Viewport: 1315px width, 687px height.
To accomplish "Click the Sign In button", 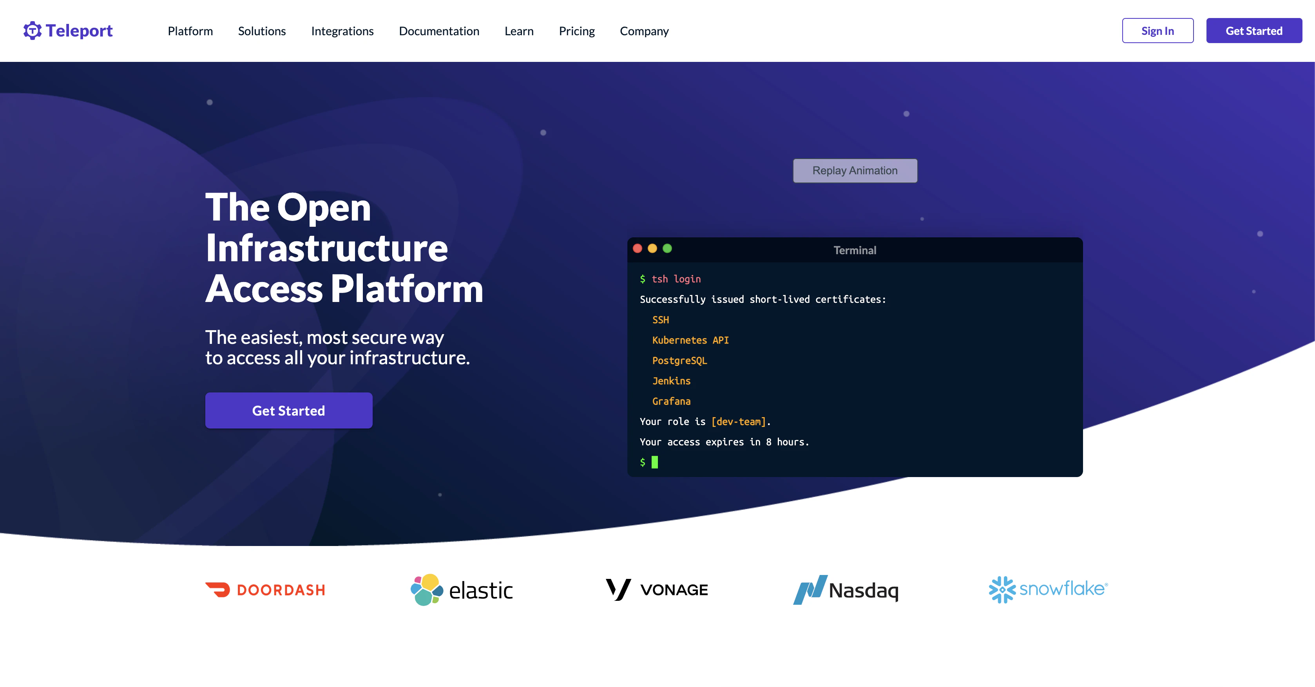I will coord(1157,31).
